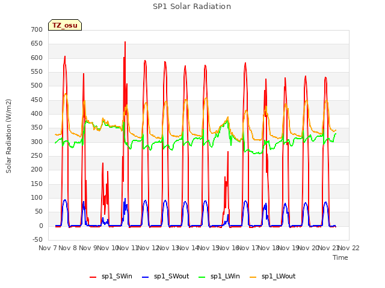Click the 650 y-axis tick label

click(x=37, y=44)
